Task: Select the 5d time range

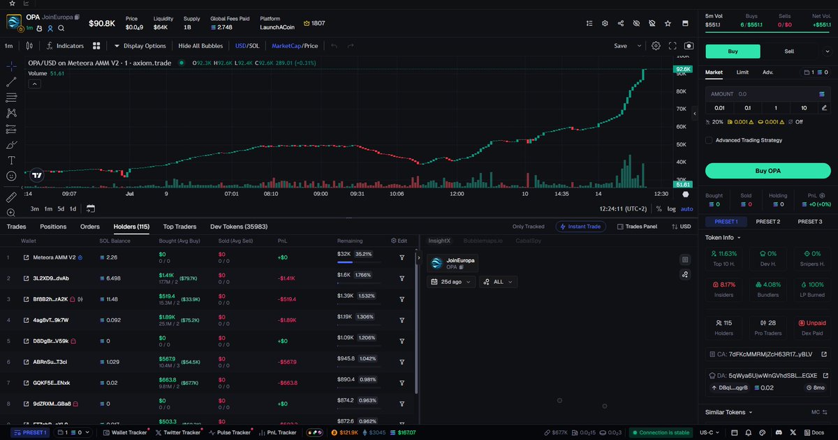Action: coord(61,208)
